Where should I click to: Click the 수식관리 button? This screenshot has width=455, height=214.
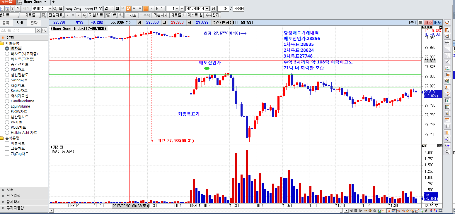click(x=213, y=15)
